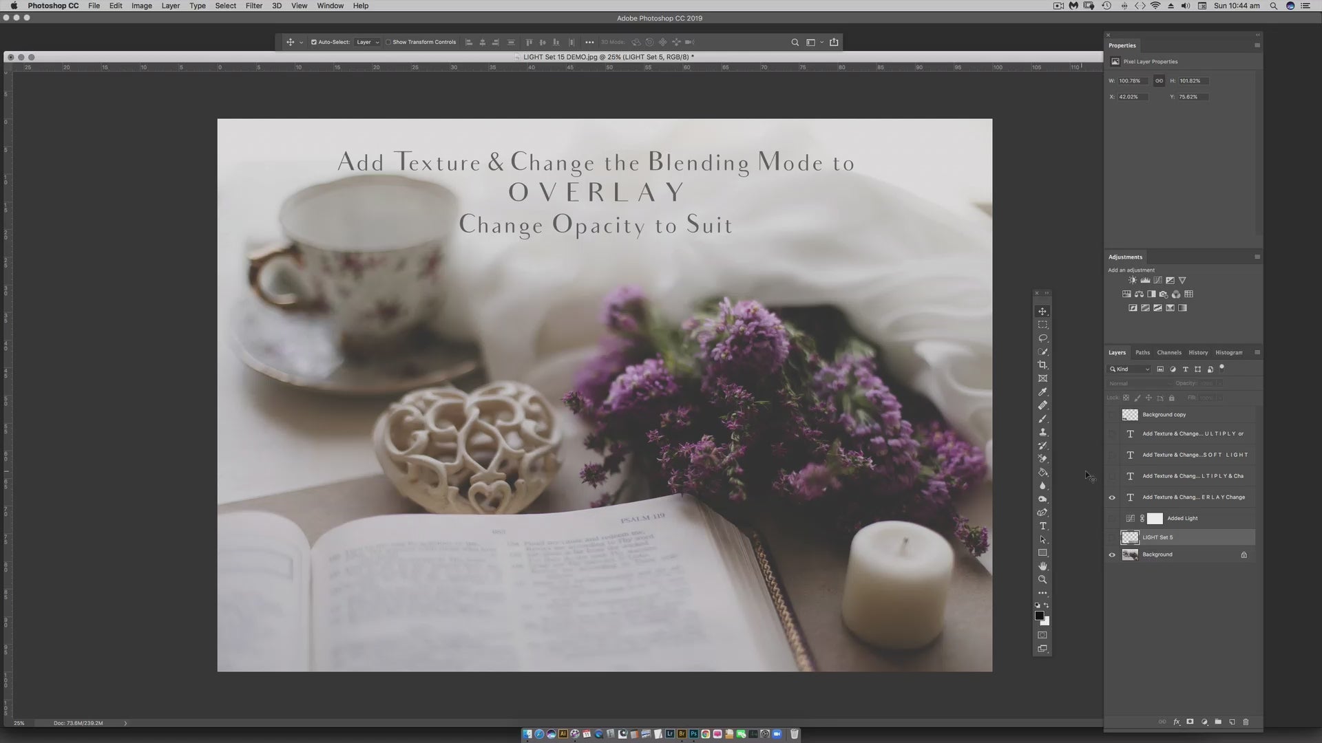
Task: Enable Show Transform Controls checkbox
Action: [x=388, y=42]
